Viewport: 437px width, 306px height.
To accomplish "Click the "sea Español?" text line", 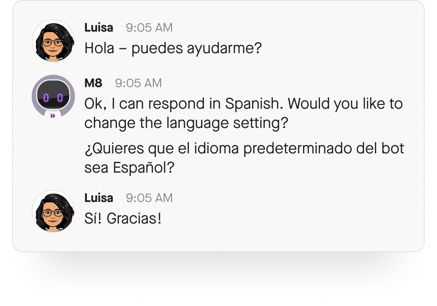I will pyautogui.click(x=130, y=168).
